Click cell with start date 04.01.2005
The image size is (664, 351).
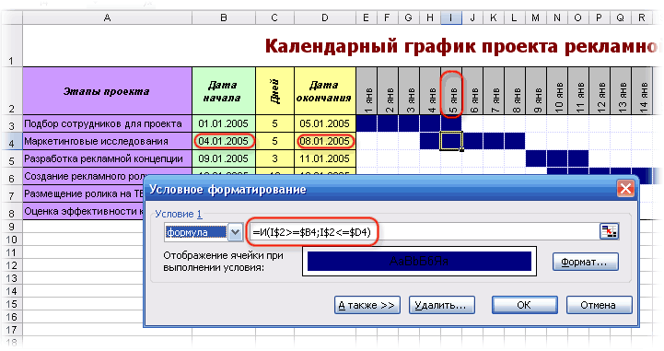point(224,141)
